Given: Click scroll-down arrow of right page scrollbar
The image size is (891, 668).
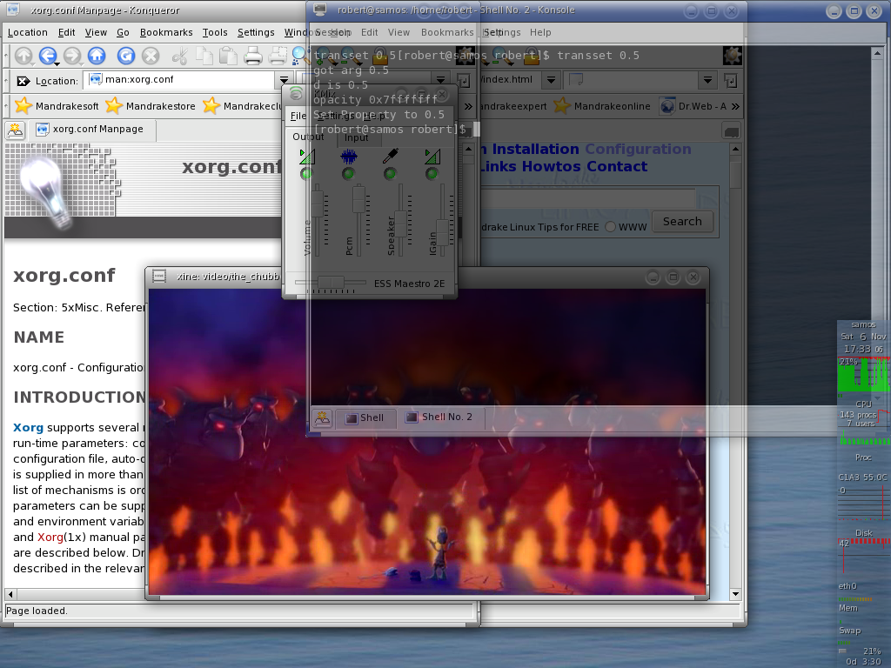Looking at the screenshot, I should coord(735,594).
